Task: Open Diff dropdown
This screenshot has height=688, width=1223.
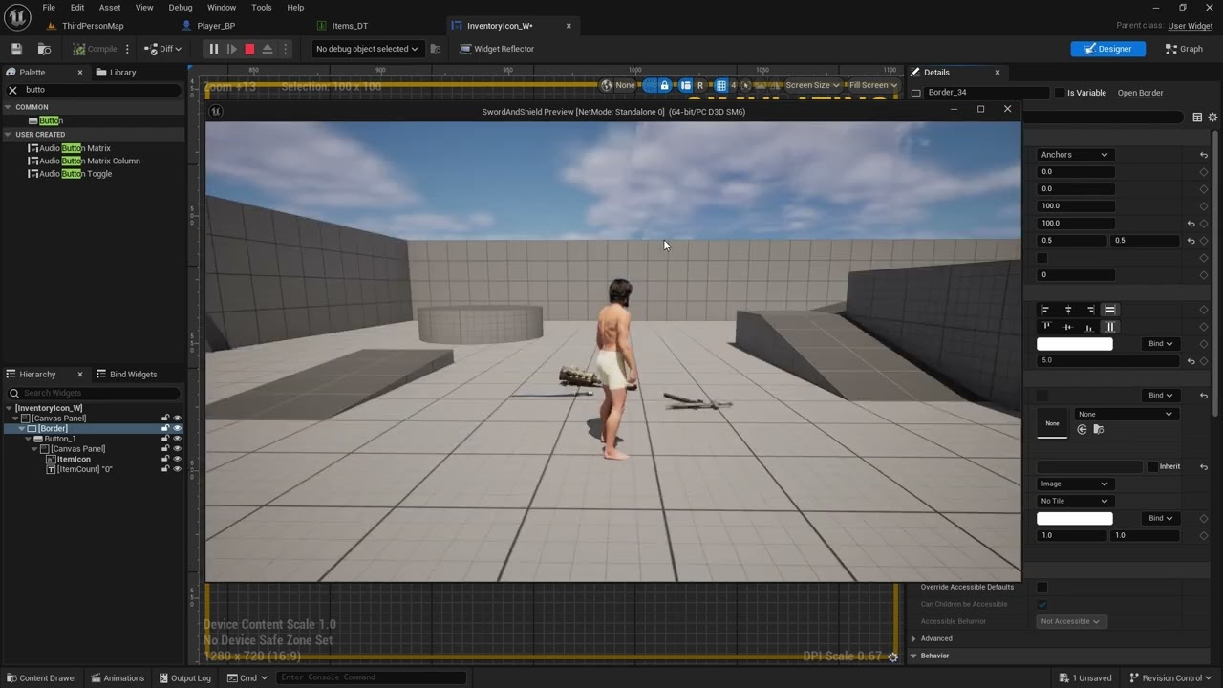Action: [x=163, y=49]
